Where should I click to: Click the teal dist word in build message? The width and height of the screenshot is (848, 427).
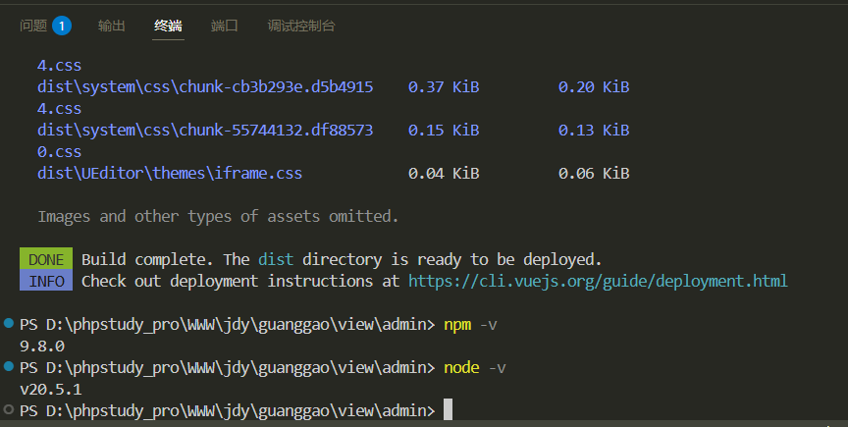[x=276, y=259]
